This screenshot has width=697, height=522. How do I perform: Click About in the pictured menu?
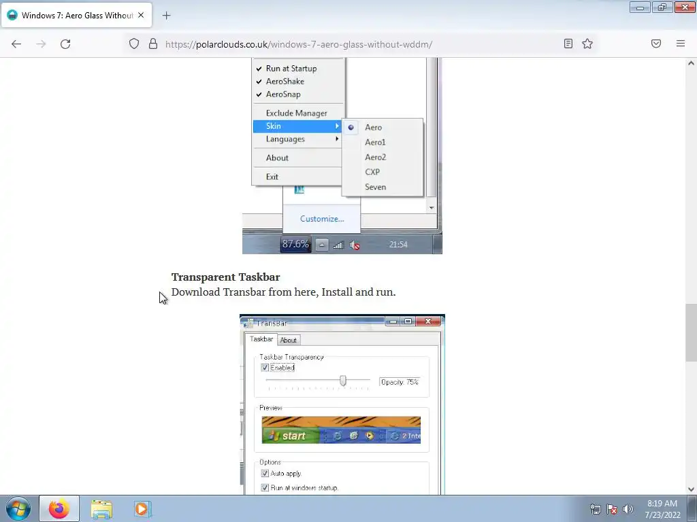(x=277, y=158)
